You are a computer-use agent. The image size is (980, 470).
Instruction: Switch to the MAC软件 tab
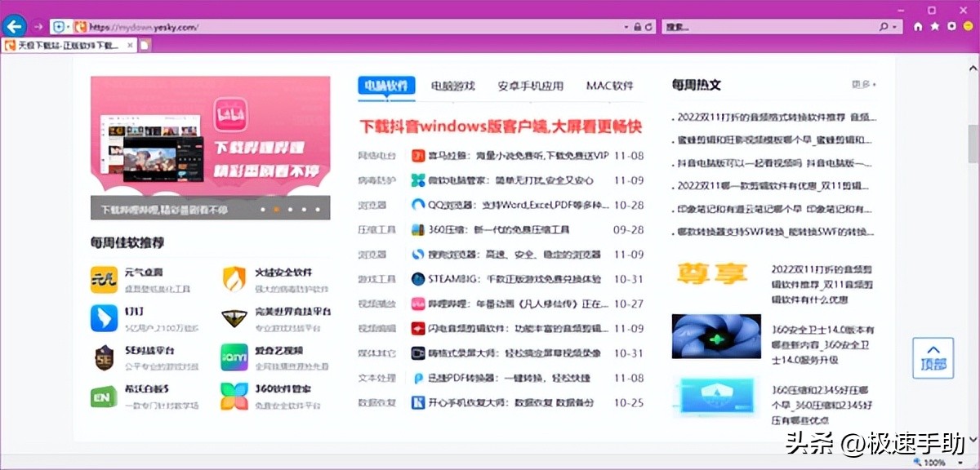coord(610,86)
